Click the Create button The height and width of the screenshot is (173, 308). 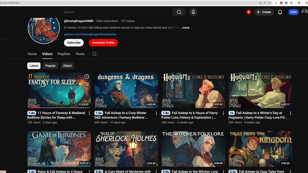tap(264, 12)
